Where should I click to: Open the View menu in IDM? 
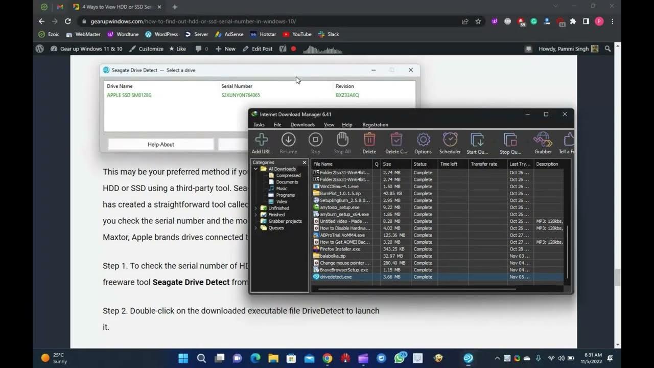329,125
